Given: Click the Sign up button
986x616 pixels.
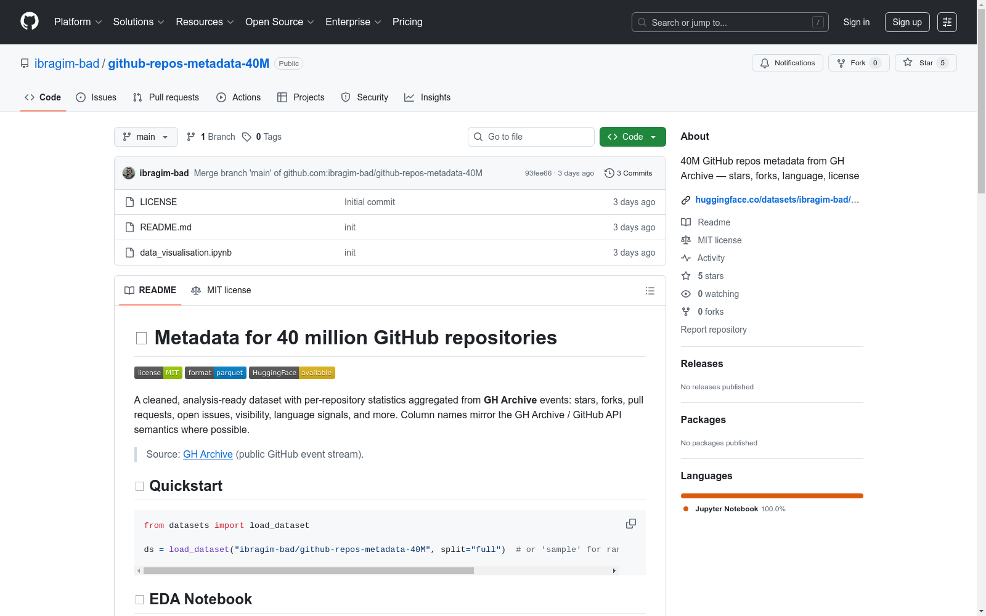Looking at the screenshot, I should 907,22.
